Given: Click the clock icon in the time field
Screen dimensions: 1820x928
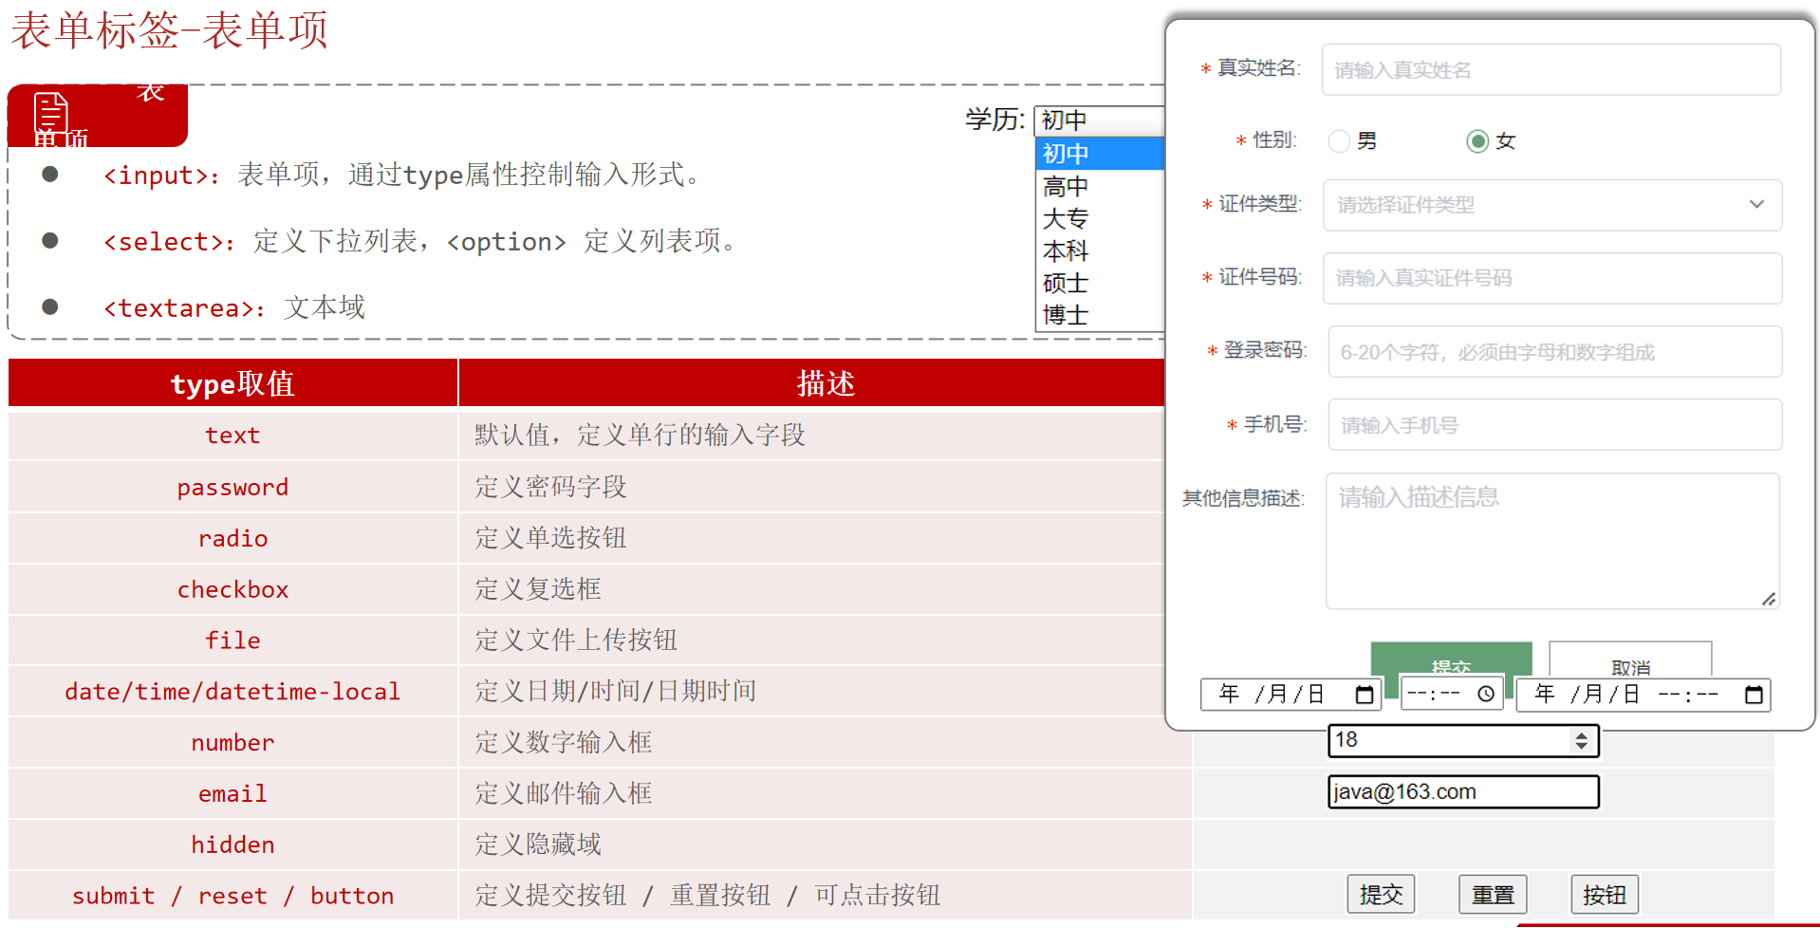Looking at the screenshot, I should 1486,695.
